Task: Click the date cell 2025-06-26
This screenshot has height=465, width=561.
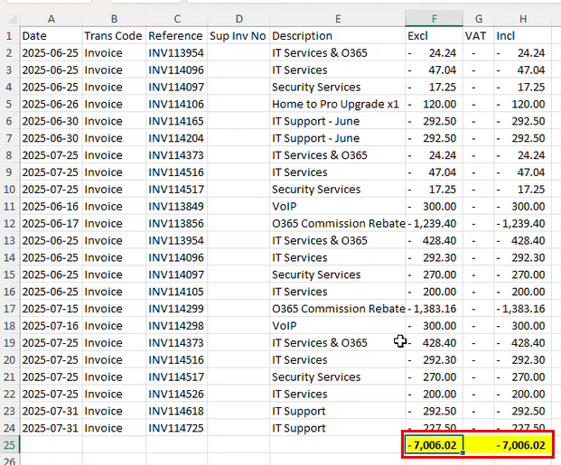Action: [x=50, y=104]
